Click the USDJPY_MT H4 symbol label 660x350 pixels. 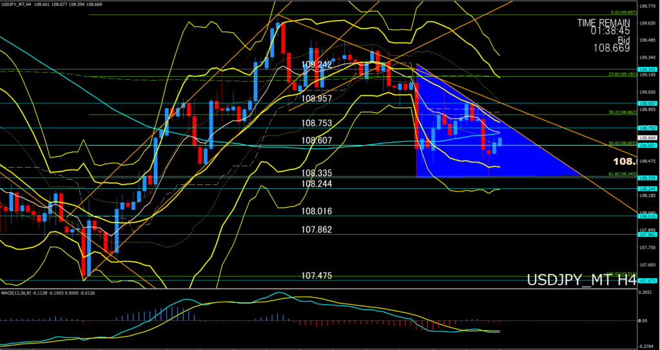point(581,280)
